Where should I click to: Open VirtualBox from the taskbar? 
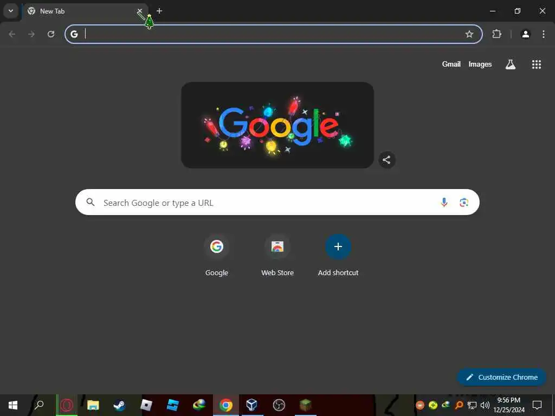252,405
